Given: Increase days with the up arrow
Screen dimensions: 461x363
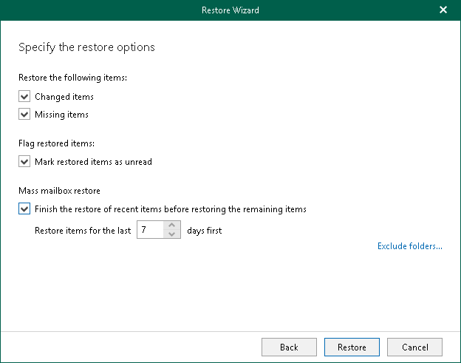Looking at the screenshot, I should coord(172,225).
